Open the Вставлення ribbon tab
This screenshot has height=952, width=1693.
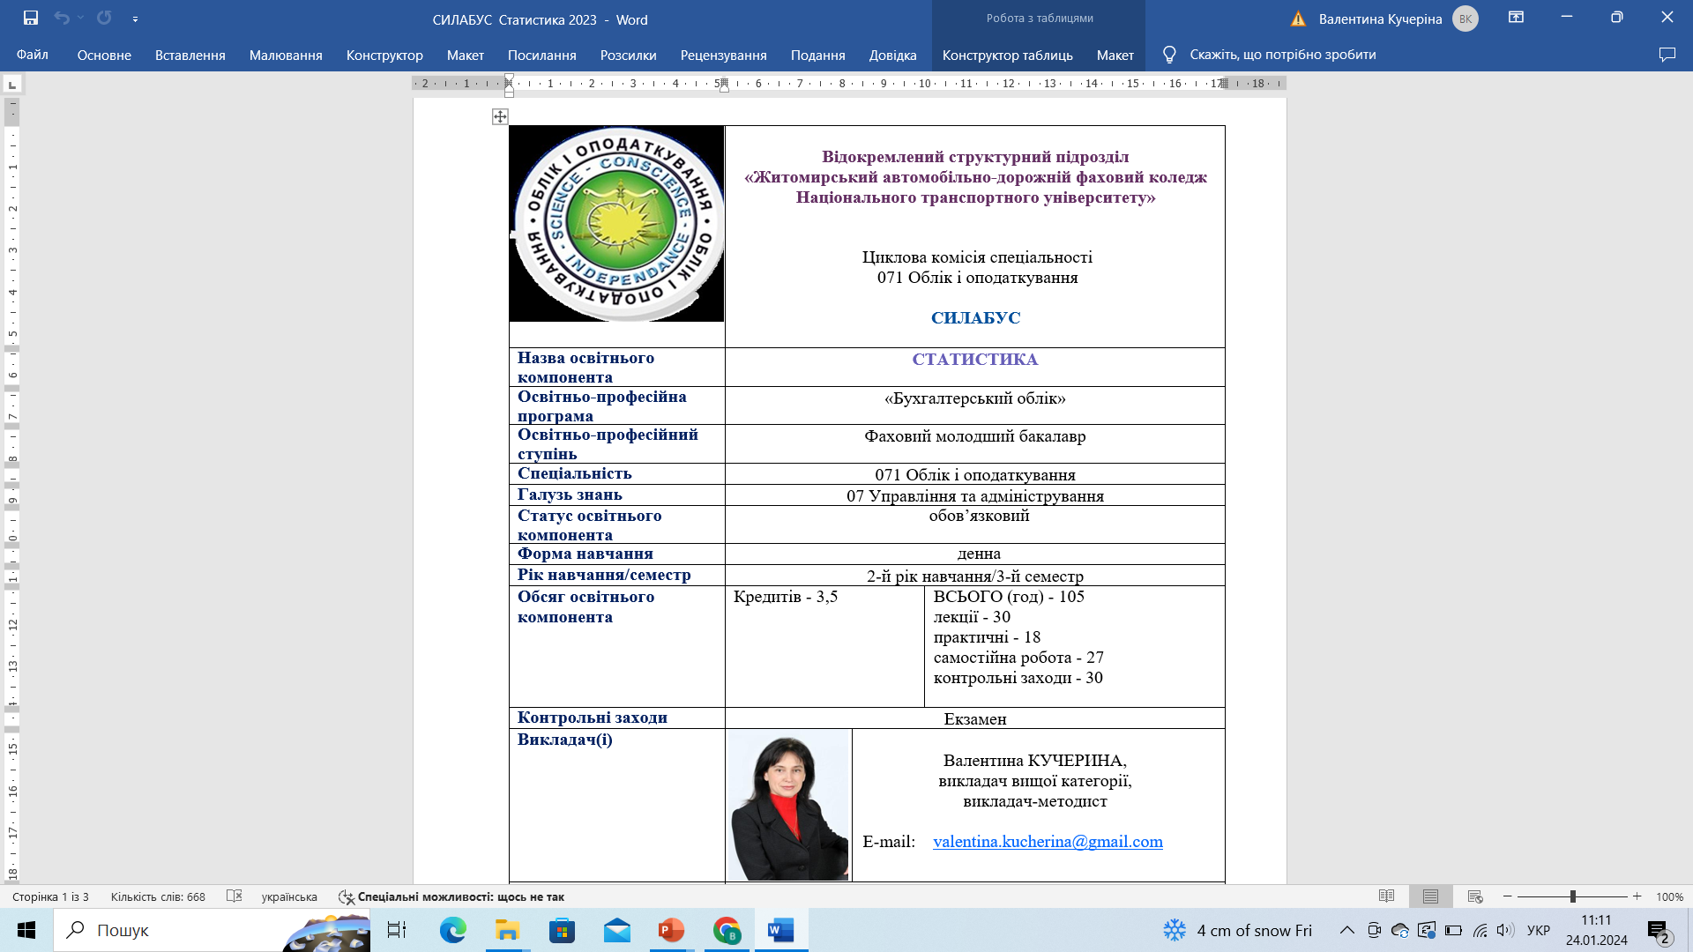[x=190, y=55]
